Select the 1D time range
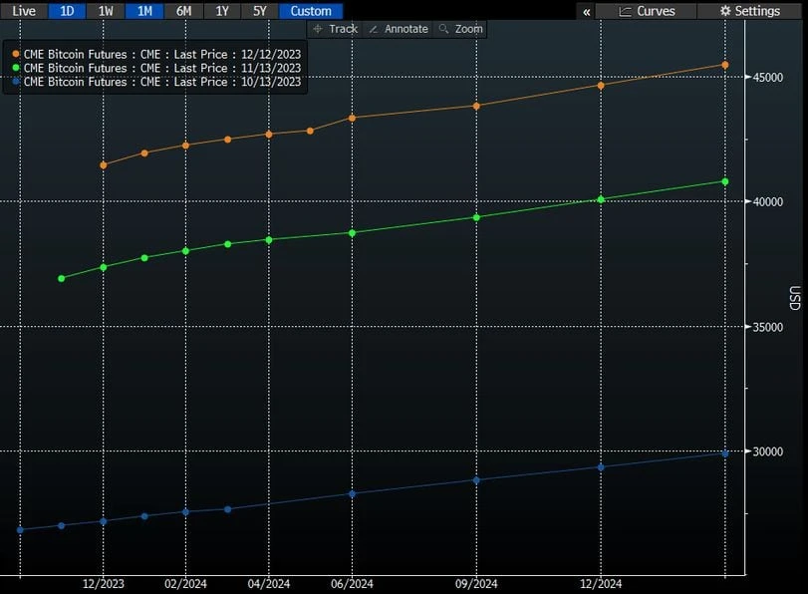This screenshot has height=594, width=808. coord(67,11)
